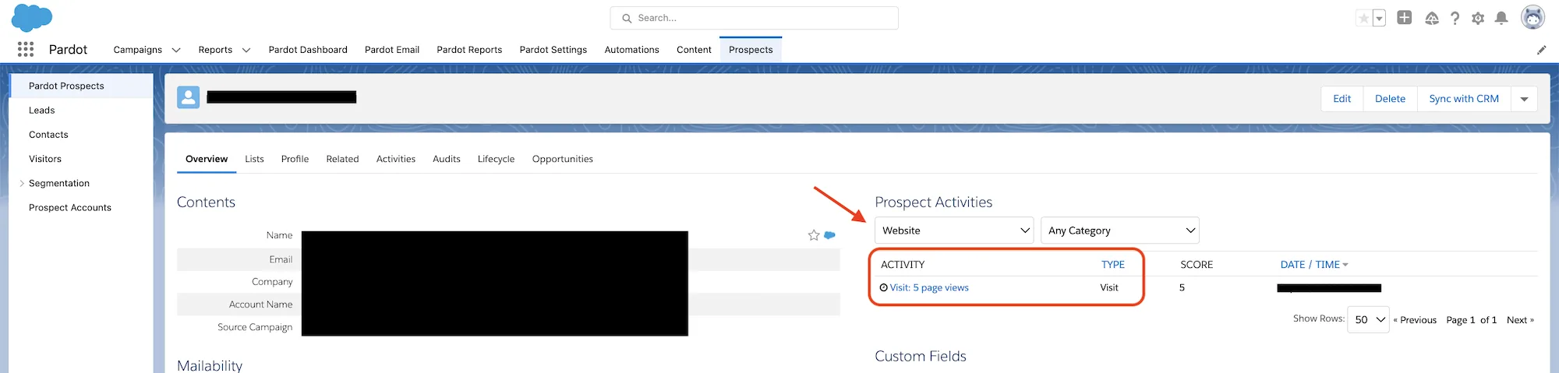Switch to the Profile tab
The width and height of the screenshot is (1559, 373).
(x=295, y=159)
